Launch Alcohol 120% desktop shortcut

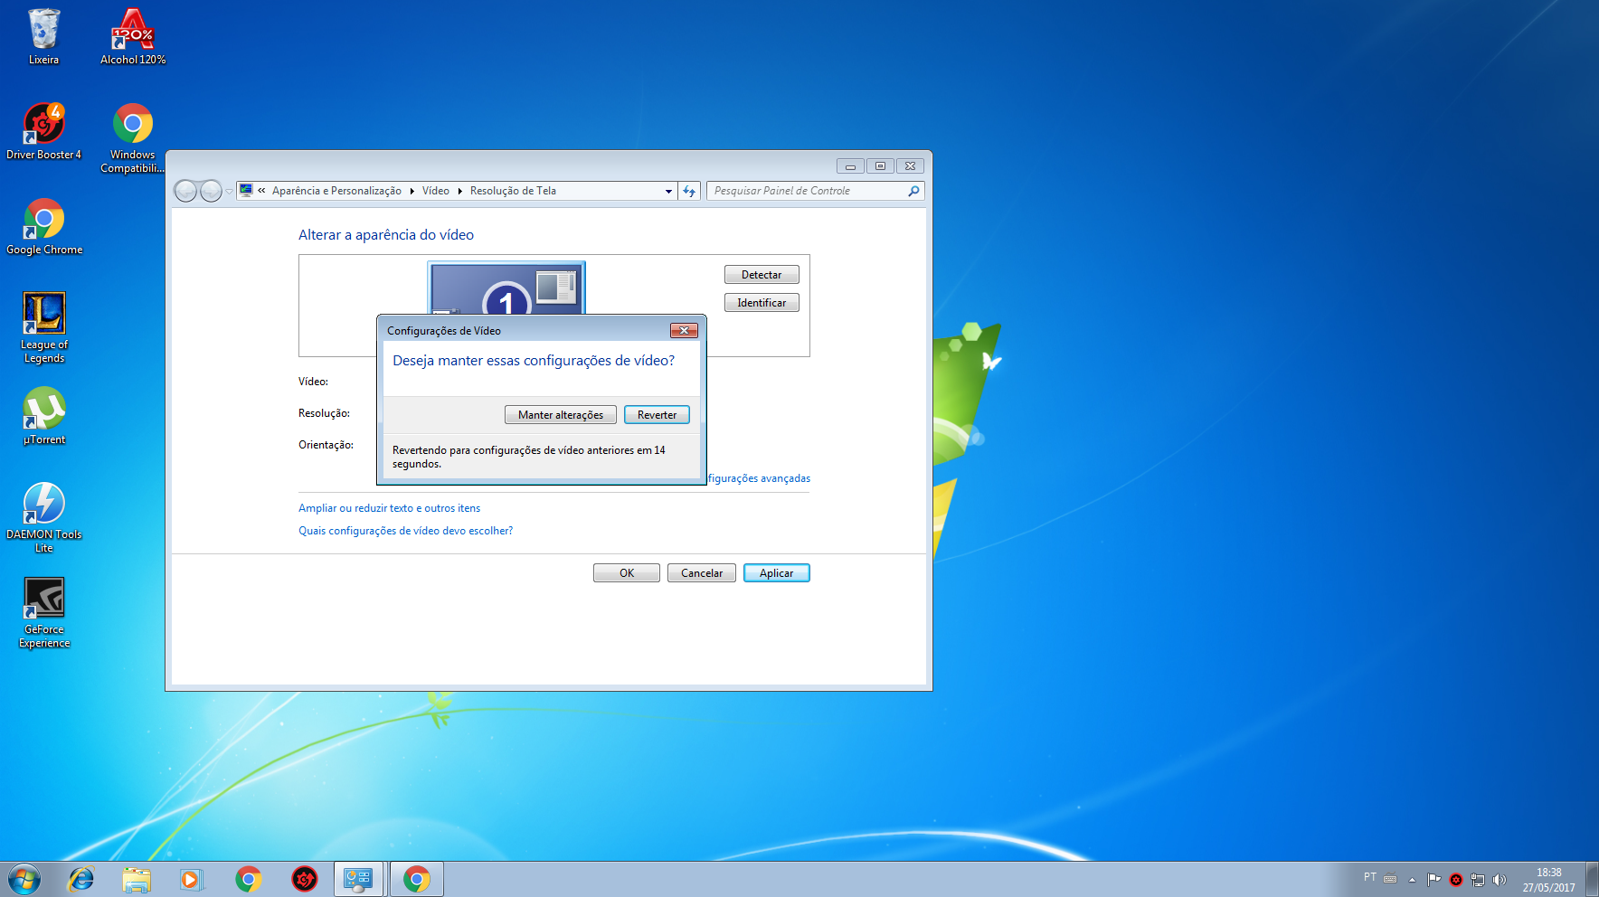point(133,36)
